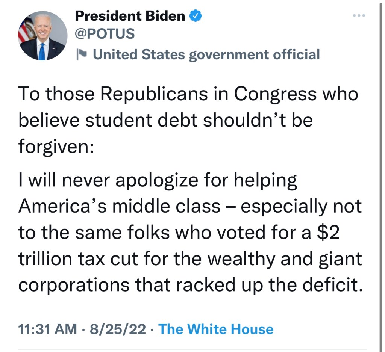This screenshot has width=385, height=352.
Task: Open the @POTUS handle
Action: click(105, 34)
